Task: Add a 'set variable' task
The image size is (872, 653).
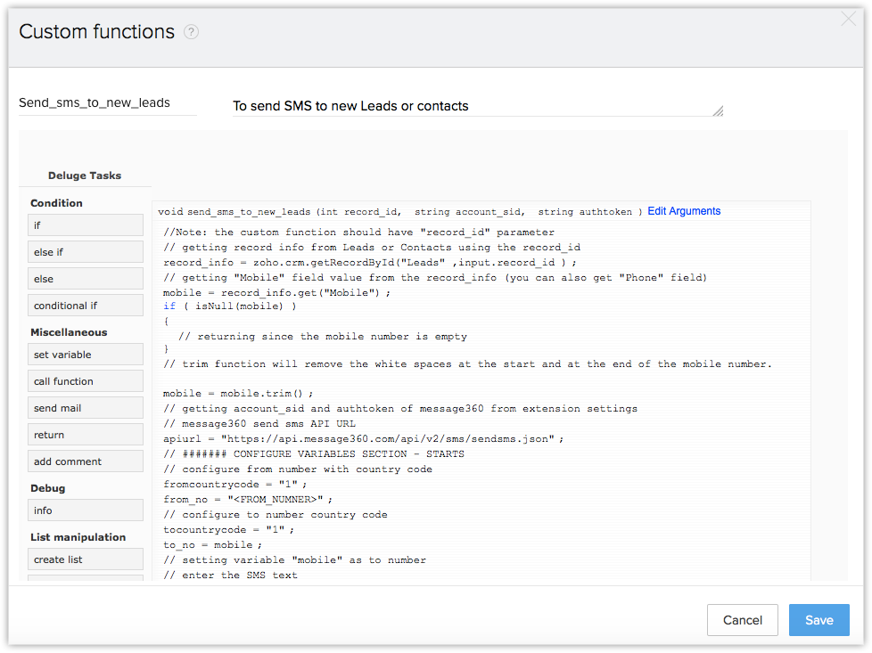Action: [86, 355]
